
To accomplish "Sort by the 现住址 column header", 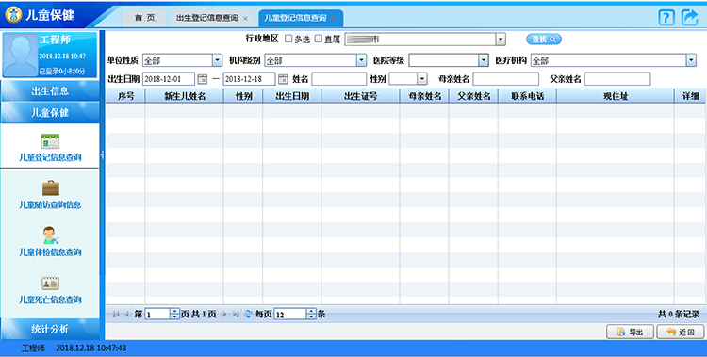I will click(x=616, y=96).
